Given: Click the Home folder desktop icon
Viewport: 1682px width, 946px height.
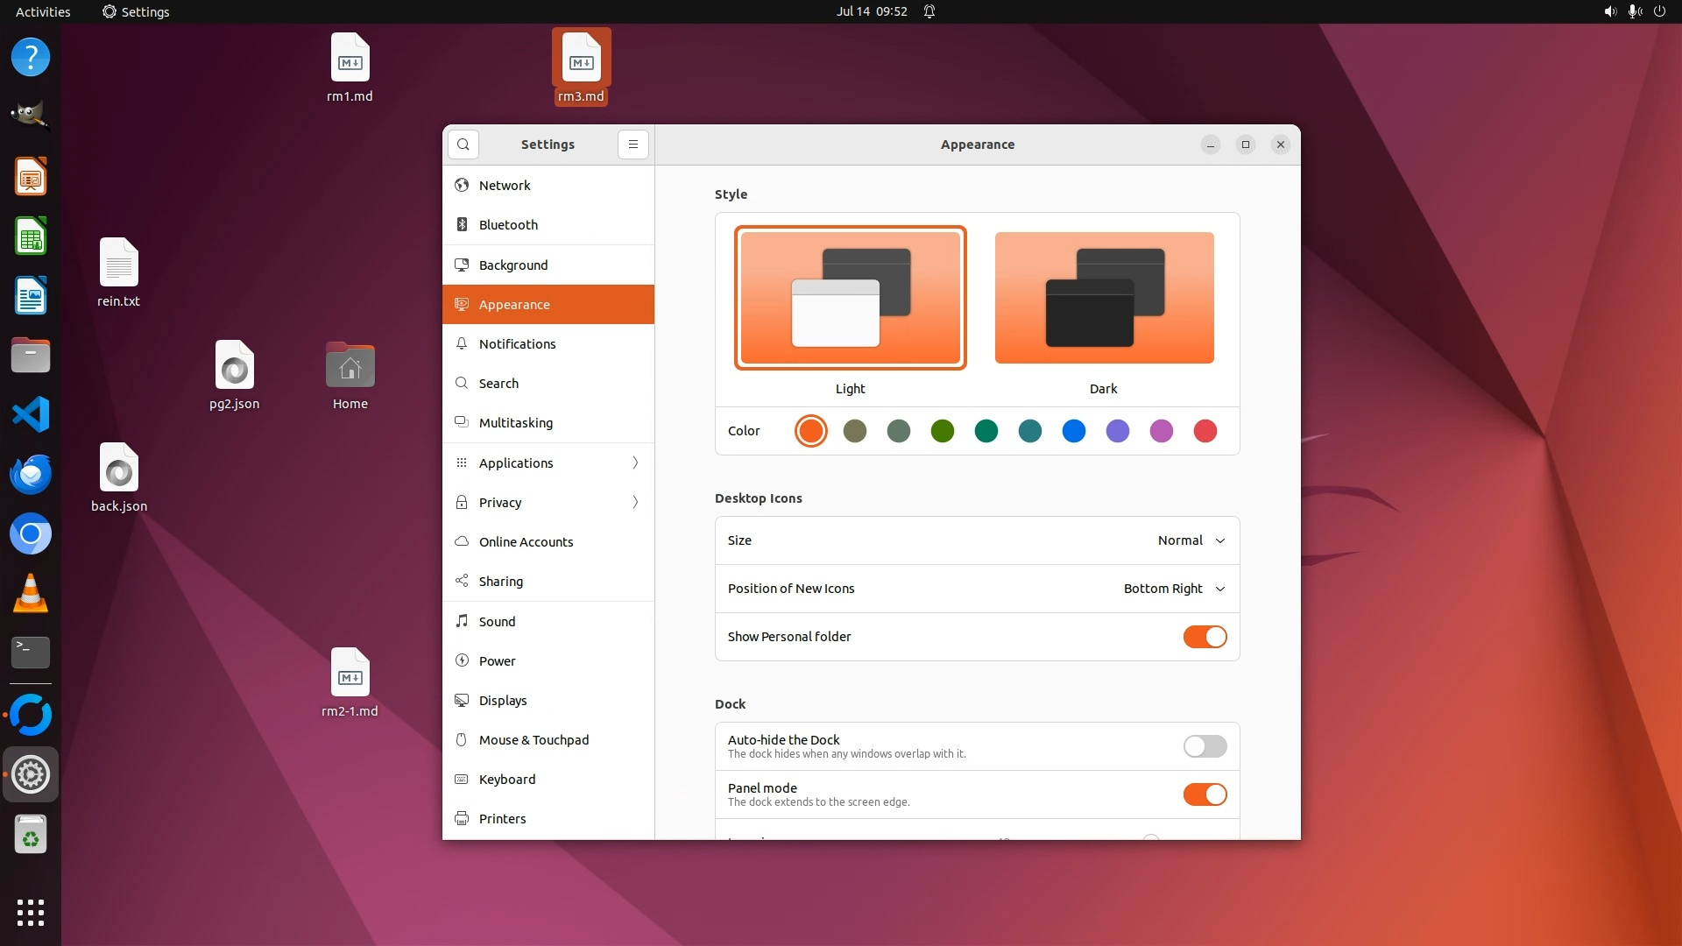Looking at the screenshot, I should [350, 366].
